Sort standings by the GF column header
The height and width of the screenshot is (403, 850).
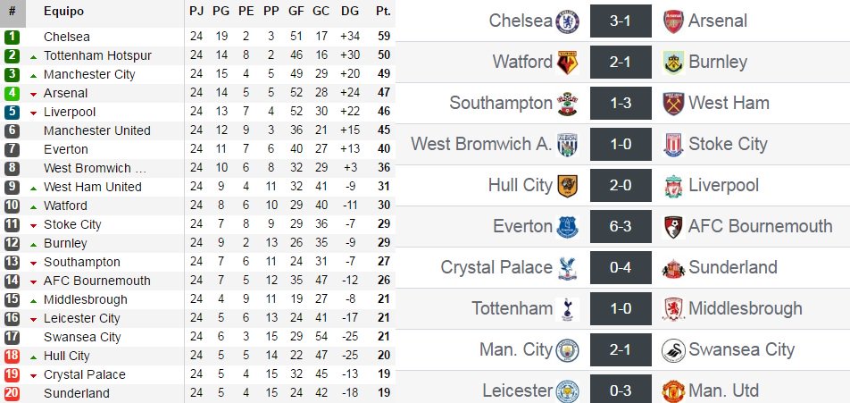tap(296, 12)
